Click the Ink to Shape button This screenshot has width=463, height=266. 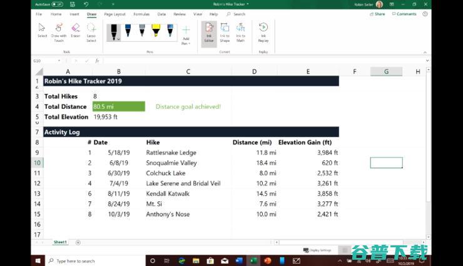(224, 30)
